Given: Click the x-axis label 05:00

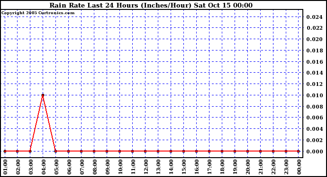Looking at the screenshot, I should click(56, 167).
